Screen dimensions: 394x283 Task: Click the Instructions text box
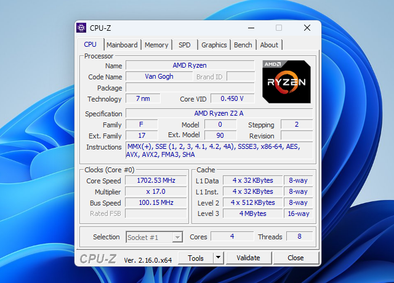pyautogui.click(x=219, y=151)
